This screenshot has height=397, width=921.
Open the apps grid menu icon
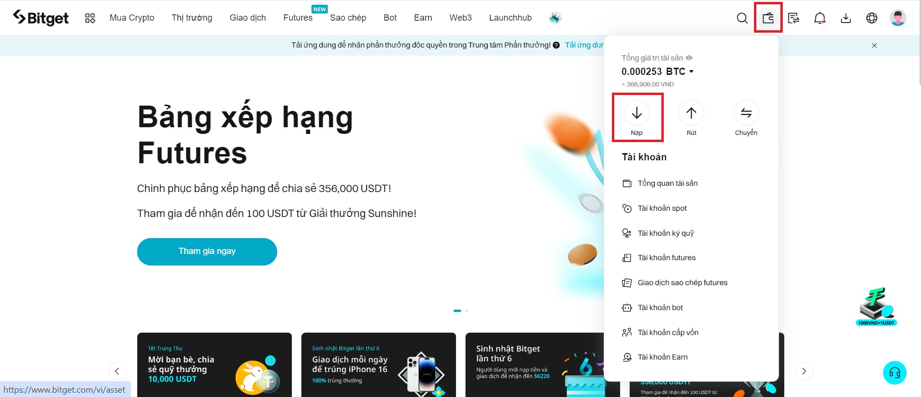click(x=90, y=18)
